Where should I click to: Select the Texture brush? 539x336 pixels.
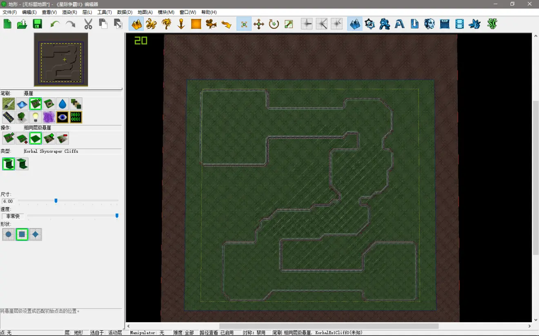coord(9,104)
